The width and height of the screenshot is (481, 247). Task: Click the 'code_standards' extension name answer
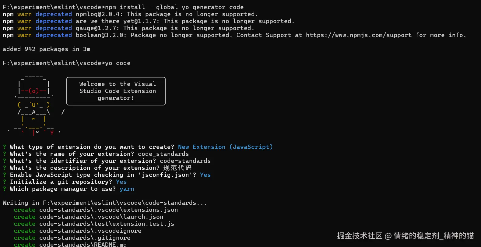[163, 154]
